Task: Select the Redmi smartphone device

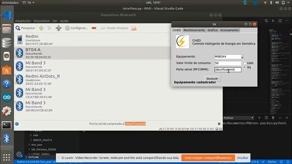Action: [93, 40]
